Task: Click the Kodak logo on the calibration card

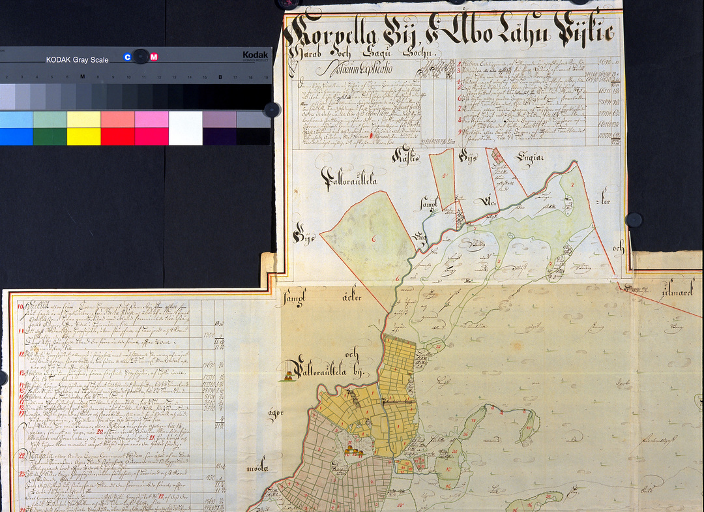Action: pyautogui.click(x=255, y=55)
